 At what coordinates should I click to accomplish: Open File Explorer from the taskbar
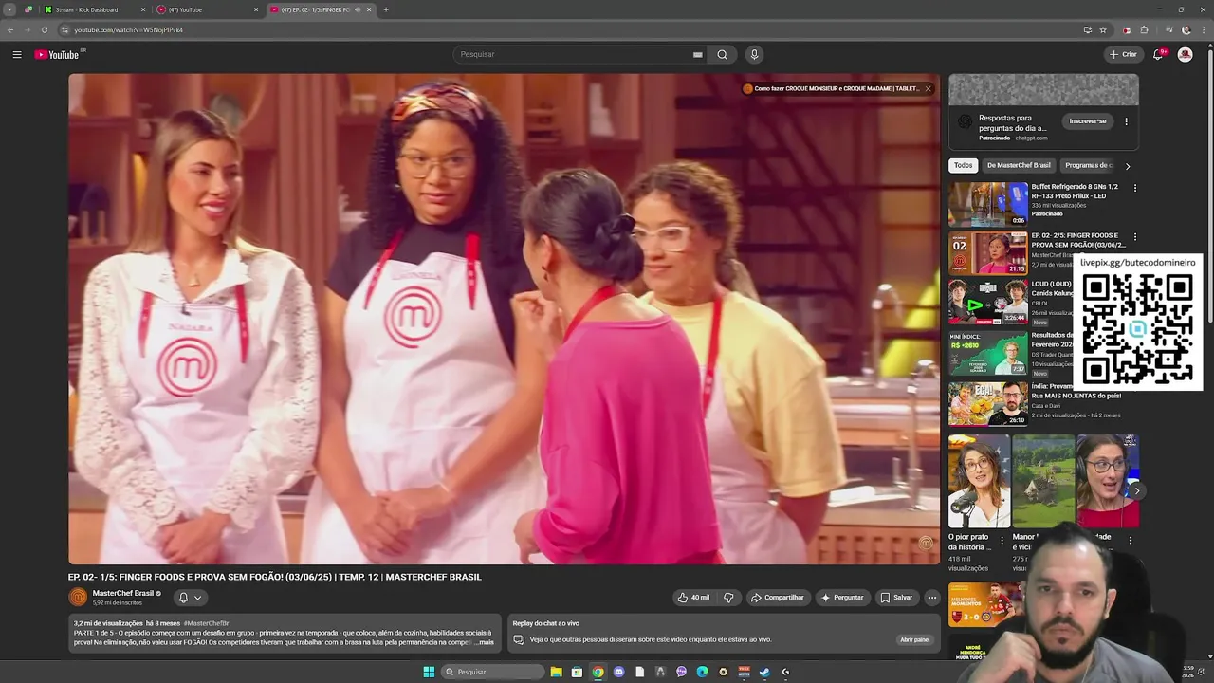click(x=556, y=672)
